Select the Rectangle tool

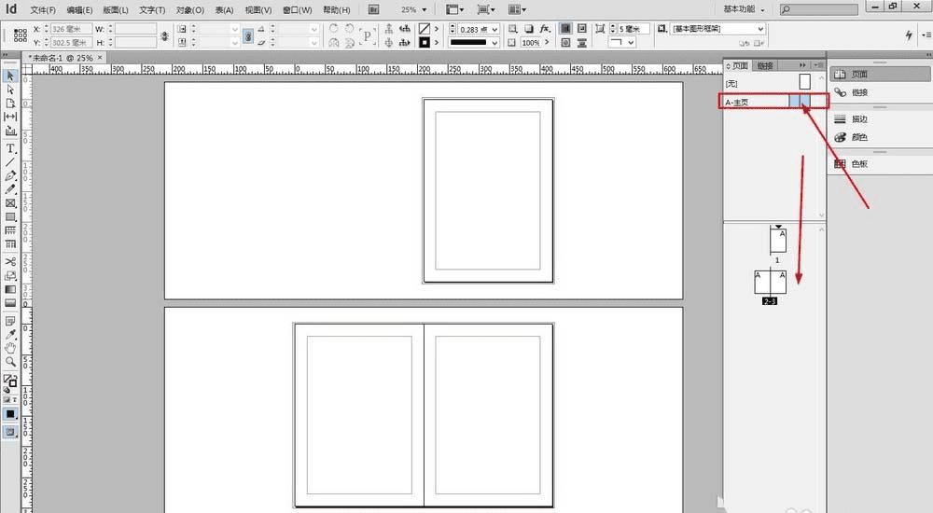pyautogui.click(x=10, y=216)
